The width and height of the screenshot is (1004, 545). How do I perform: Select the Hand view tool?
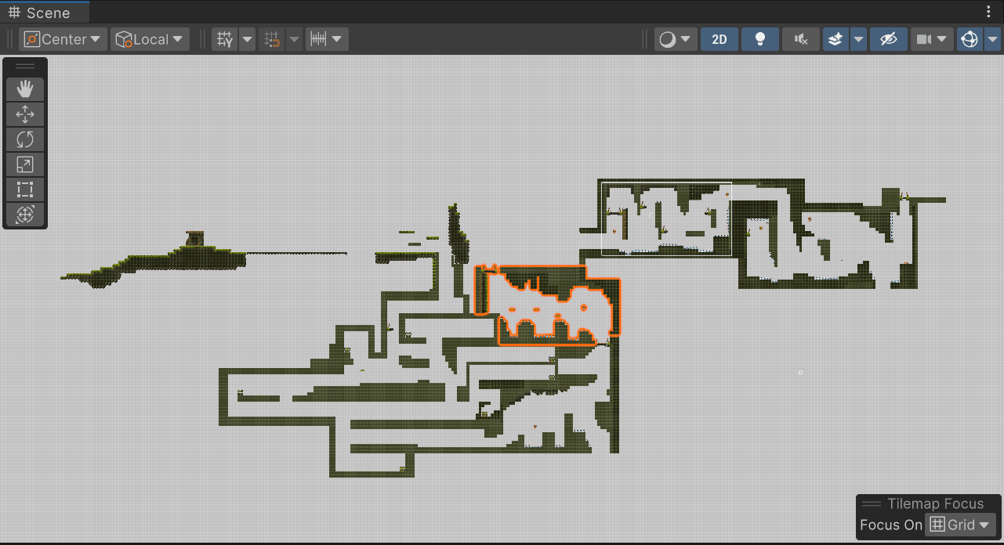click(25, 88)
